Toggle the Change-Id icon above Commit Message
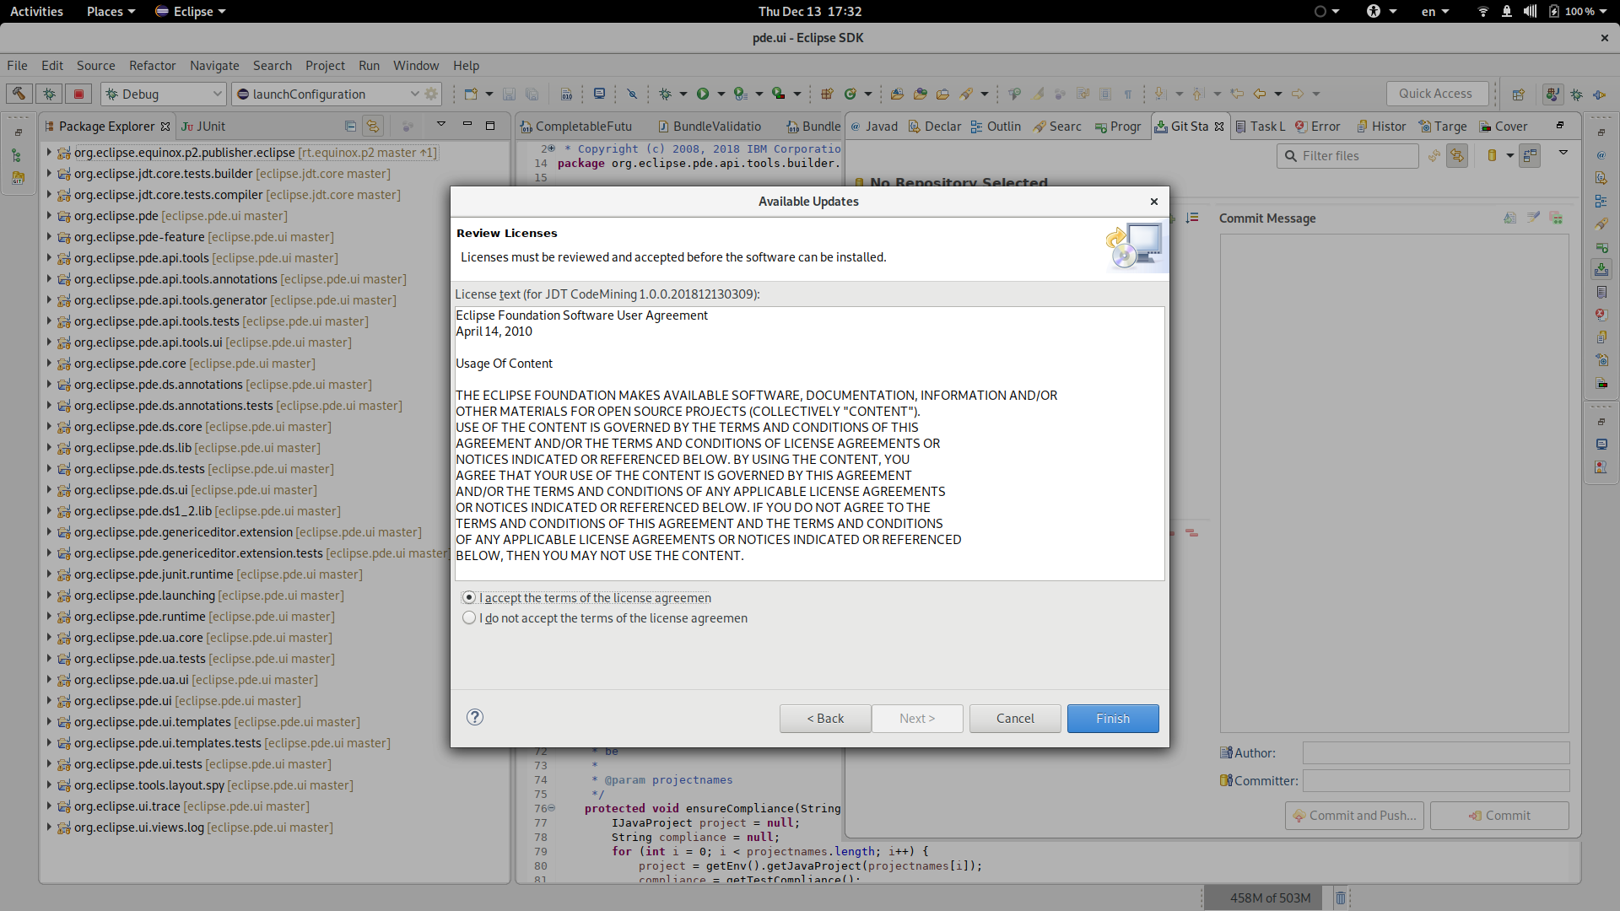This screenshot has height=911, width=1620. [x=1556, y=218]
